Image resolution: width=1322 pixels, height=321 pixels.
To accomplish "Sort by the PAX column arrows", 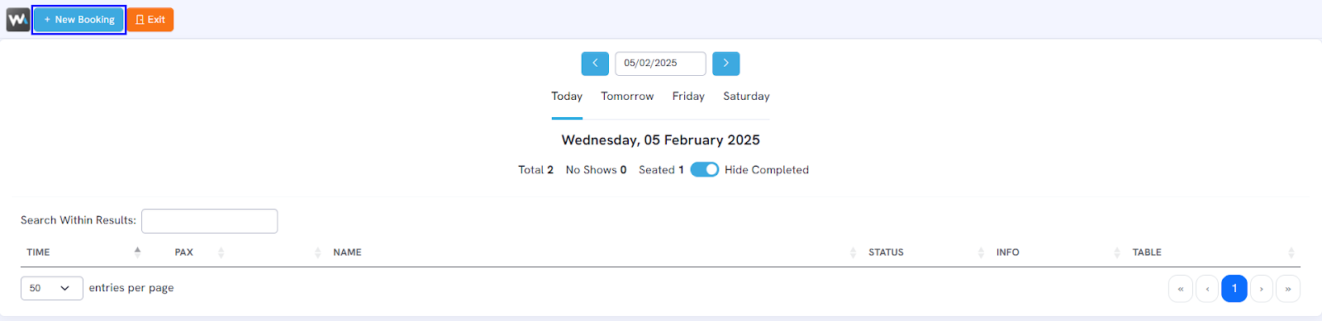I will pos(221,253).
